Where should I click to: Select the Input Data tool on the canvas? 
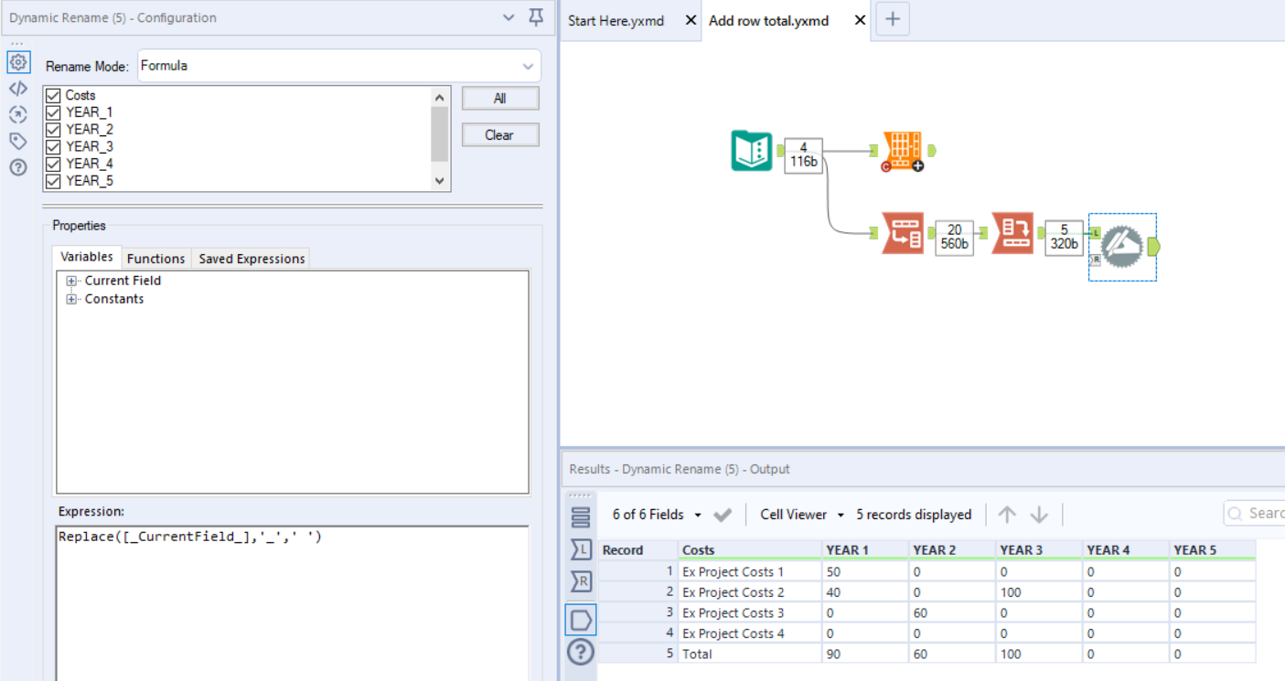pyautogui.click(x=752, y=152)
